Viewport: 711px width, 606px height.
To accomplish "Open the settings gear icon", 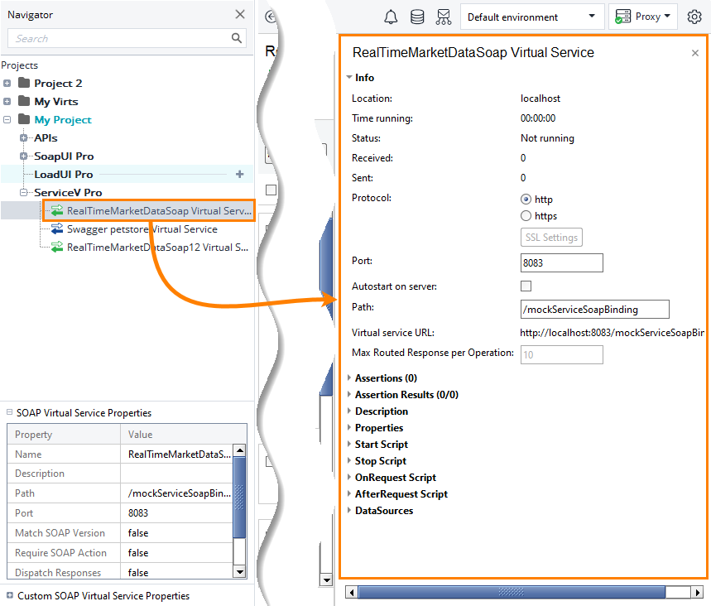I will pos(694,17).
